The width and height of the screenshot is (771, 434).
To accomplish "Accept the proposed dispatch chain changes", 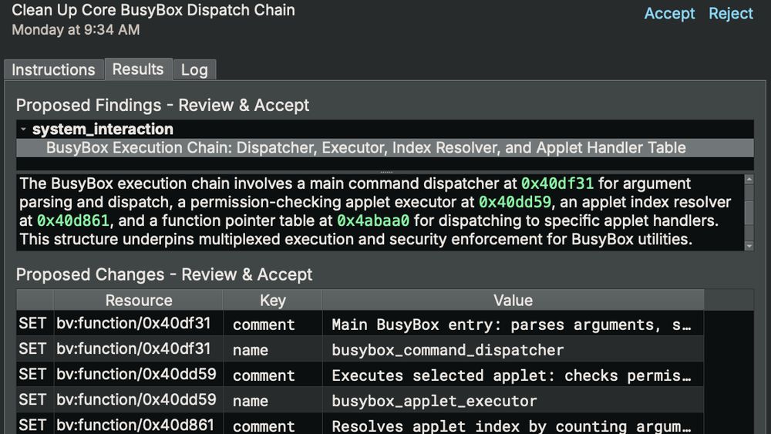I will [669, 13].
